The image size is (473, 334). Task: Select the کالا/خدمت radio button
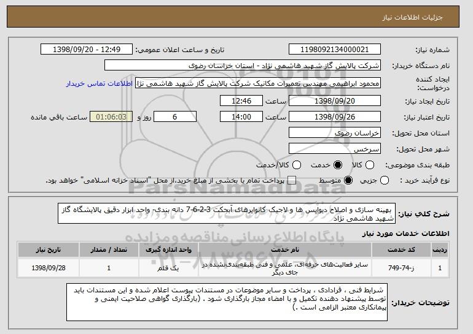coord(297,165)
